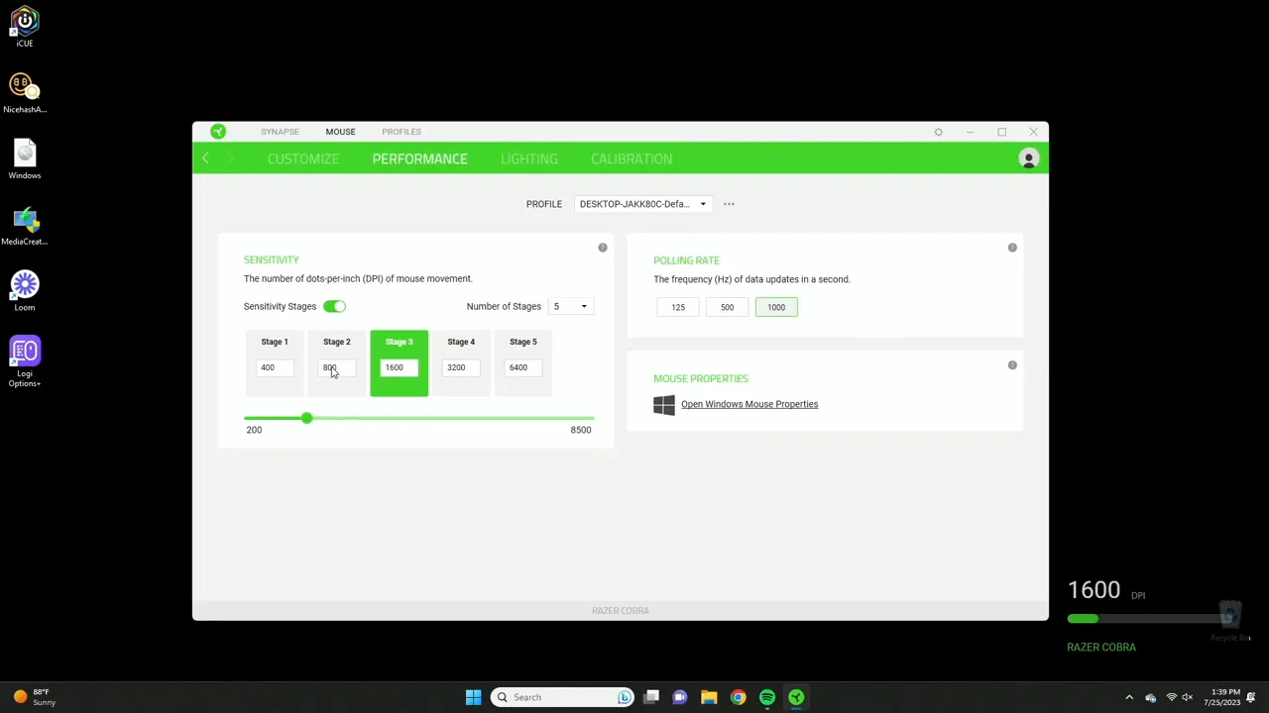Show hidden system tray icons
This screenshot has width=1269, height=713.
tap(1128, 697)
